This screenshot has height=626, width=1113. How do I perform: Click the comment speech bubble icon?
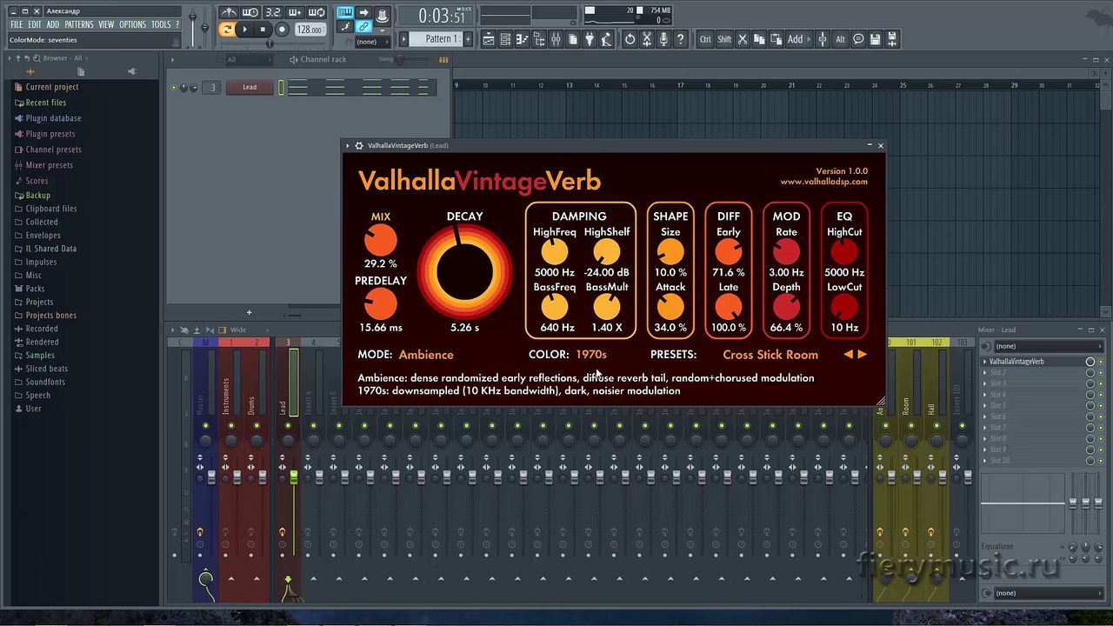[x=858, y=39]
